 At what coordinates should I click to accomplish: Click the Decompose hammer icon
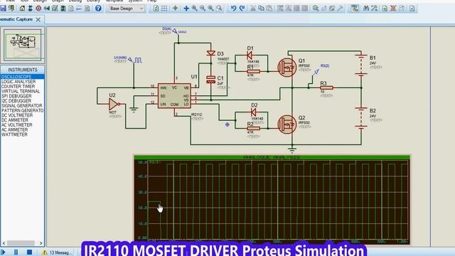pyautogui.click(x=340, y=9)
